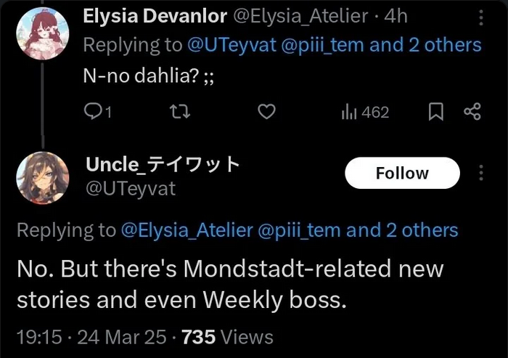Open @Elysia_Atelier mention in main tweet
Screen dimensions: 508x358
point(187,231)
